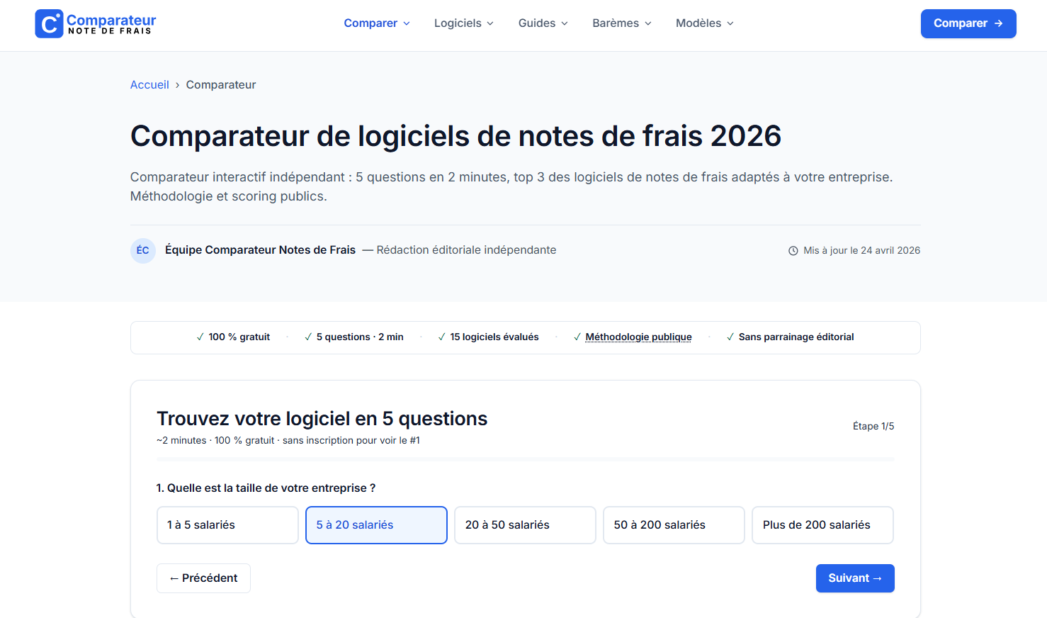Click the checkmark beside 5 questions · 2 min
The width and height of the screenshot is (1047, 618).
308,337
